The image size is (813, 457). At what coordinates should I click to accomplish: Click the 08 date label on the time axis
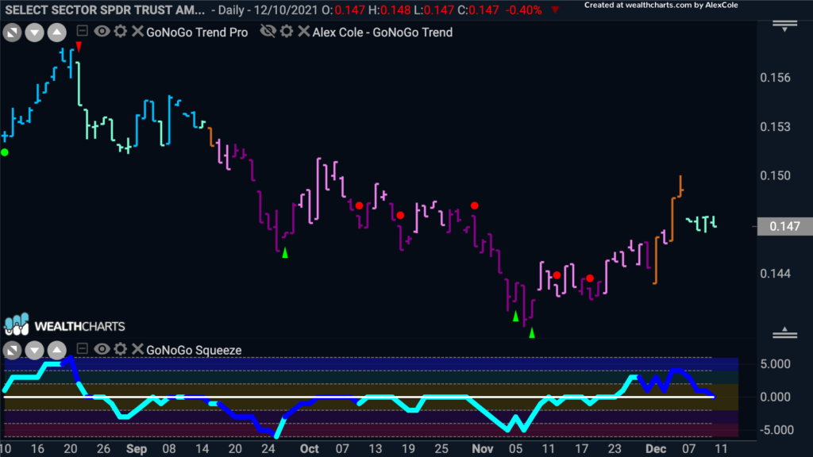coord(169,449)
